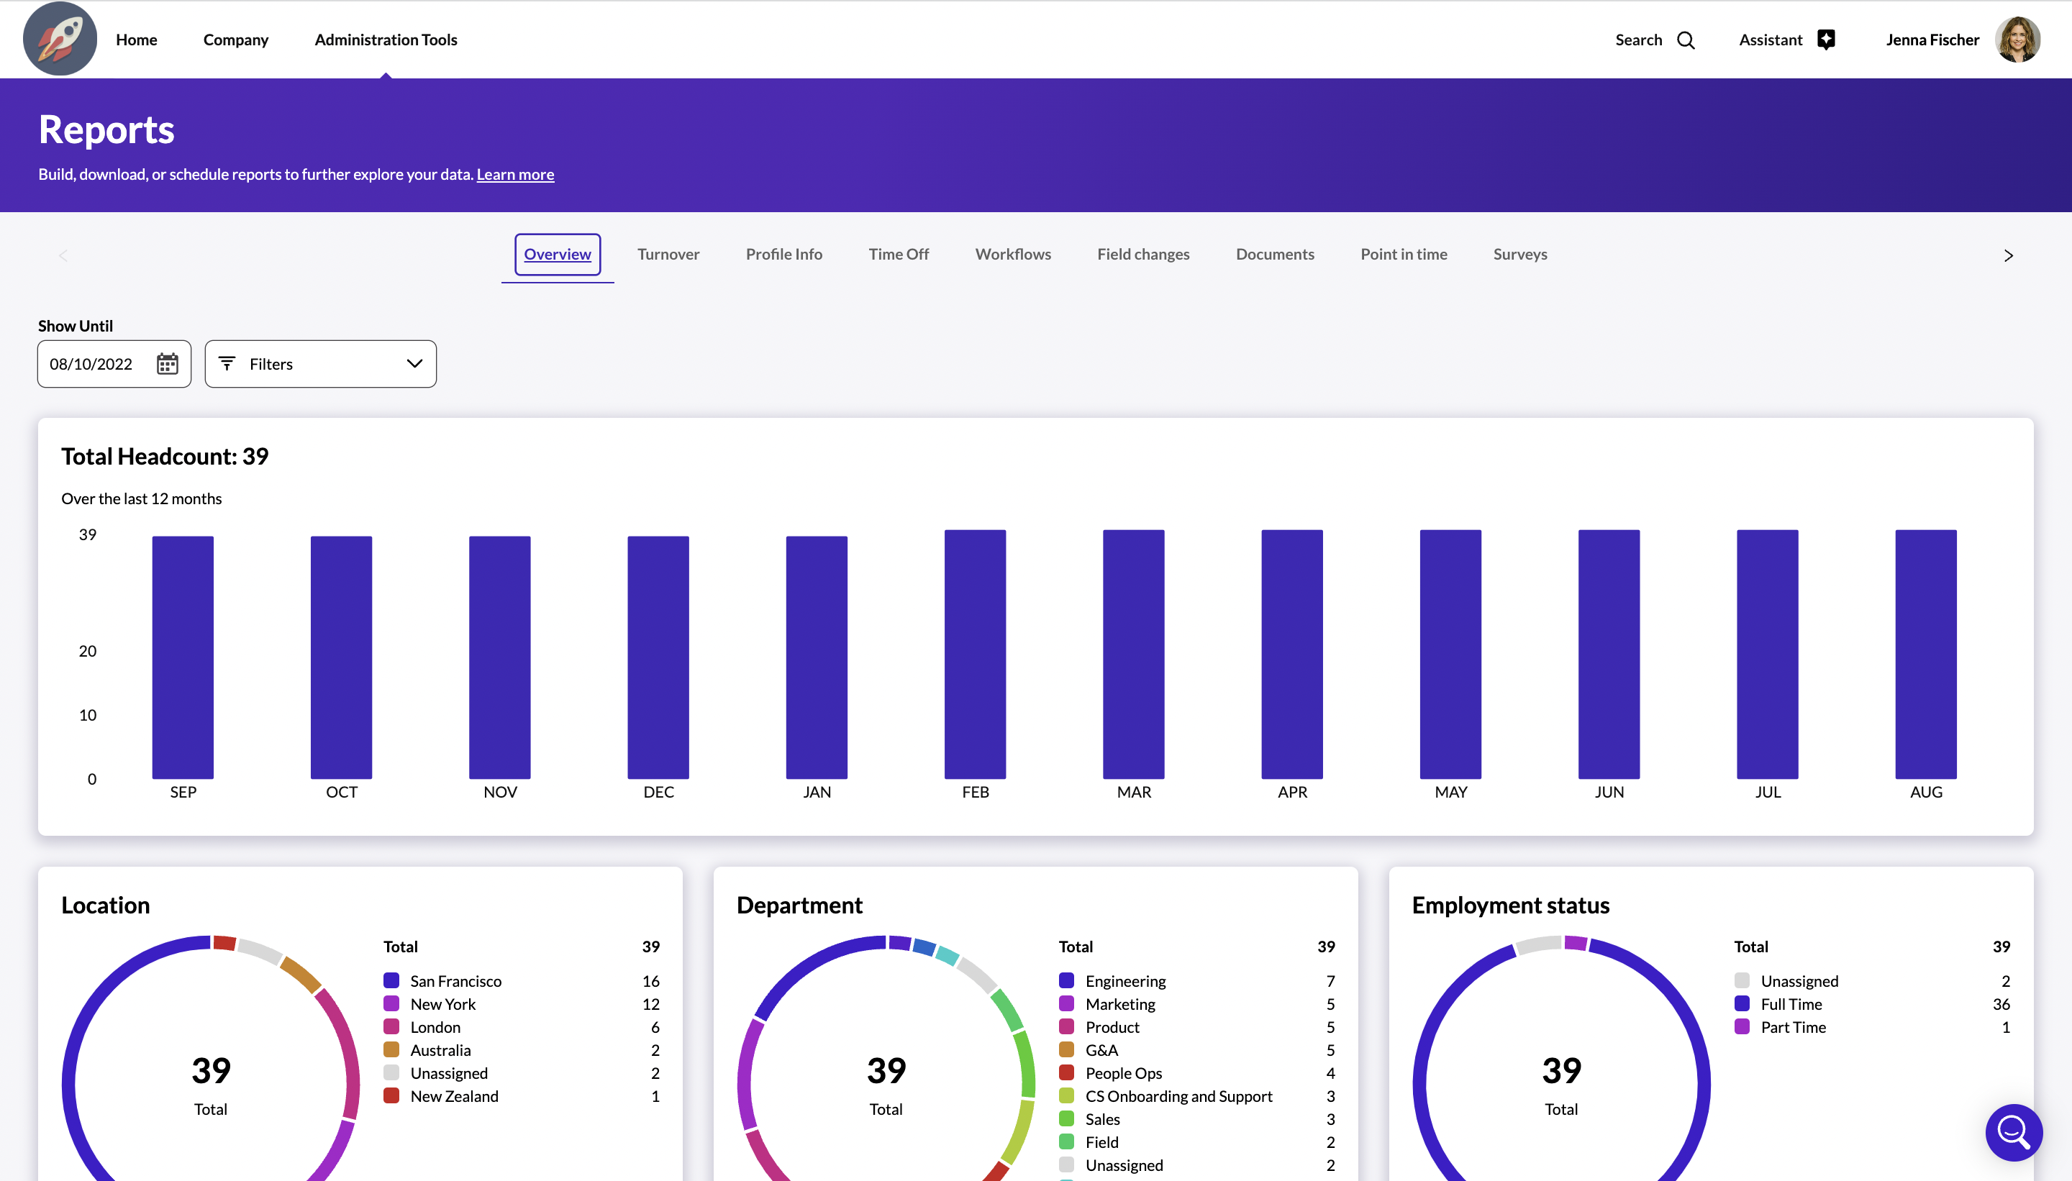Click the floating magnifier button at bottom right
The width and height of the screenshot is (2072, 1181).
pos(2013,1132)
